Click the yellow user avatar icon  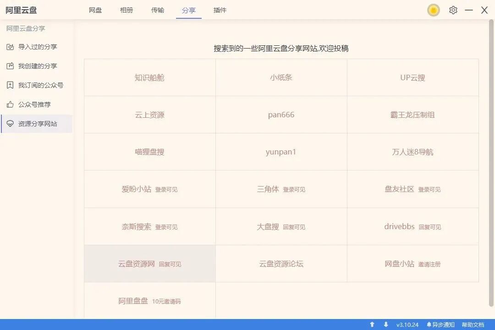[x=434, y=10]
